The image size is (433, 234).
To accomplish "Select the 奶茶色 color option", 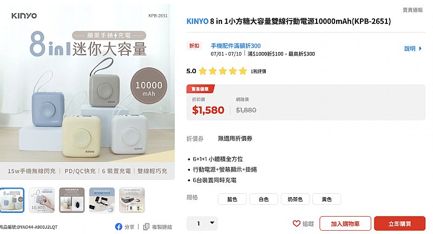I will (x=295, y=199).
